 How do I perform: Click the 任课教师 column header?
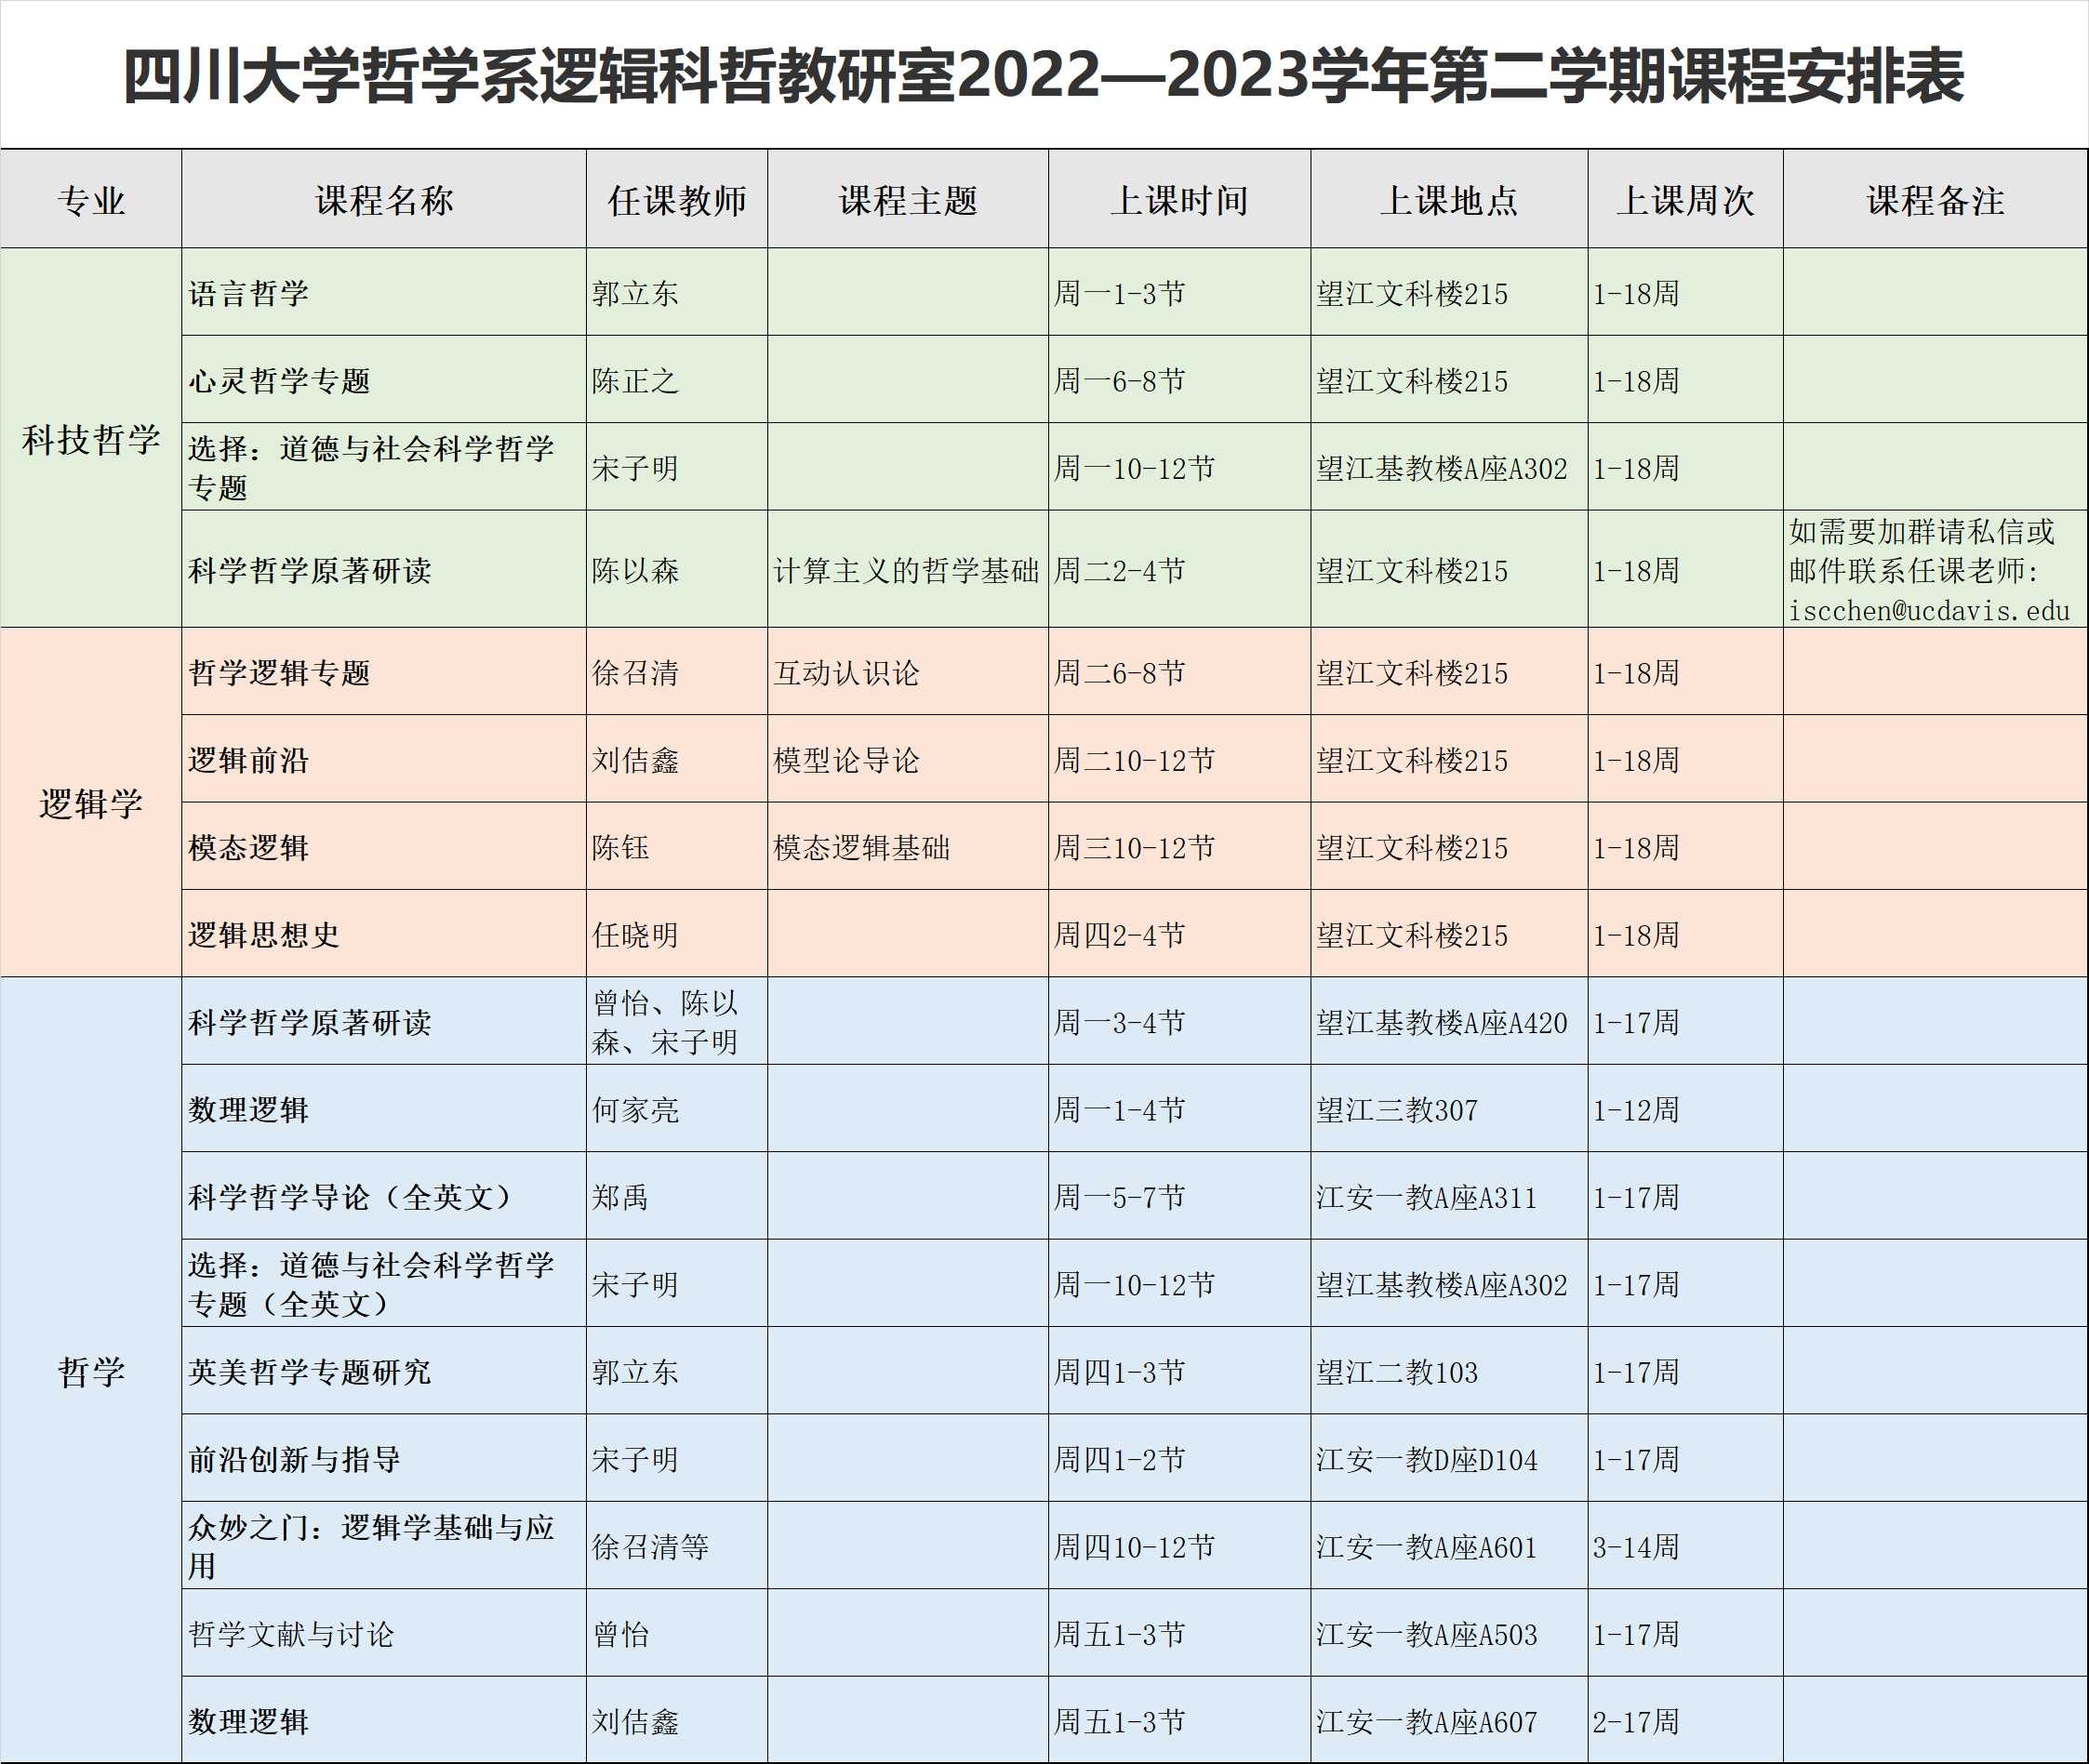click(x=677, y=200)
